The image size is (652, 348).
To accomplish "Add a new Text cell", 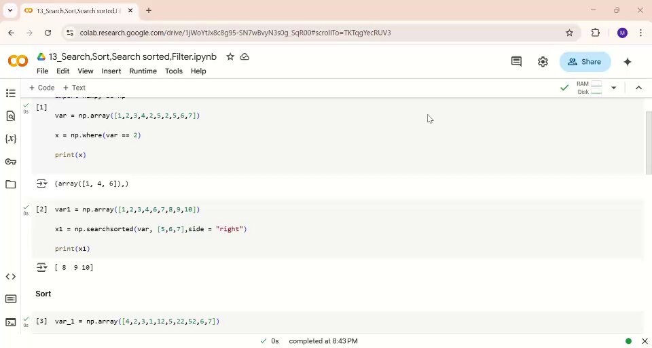I will 74,88.
